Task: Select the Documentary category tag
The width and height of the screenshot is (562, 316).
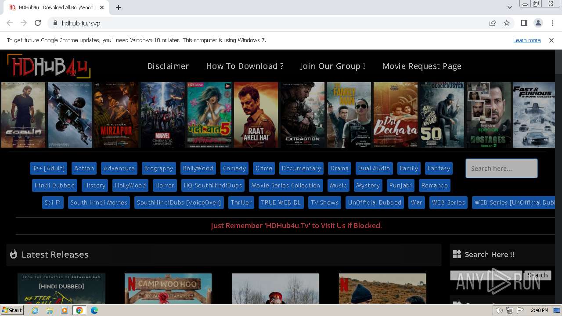Action: 301,168
